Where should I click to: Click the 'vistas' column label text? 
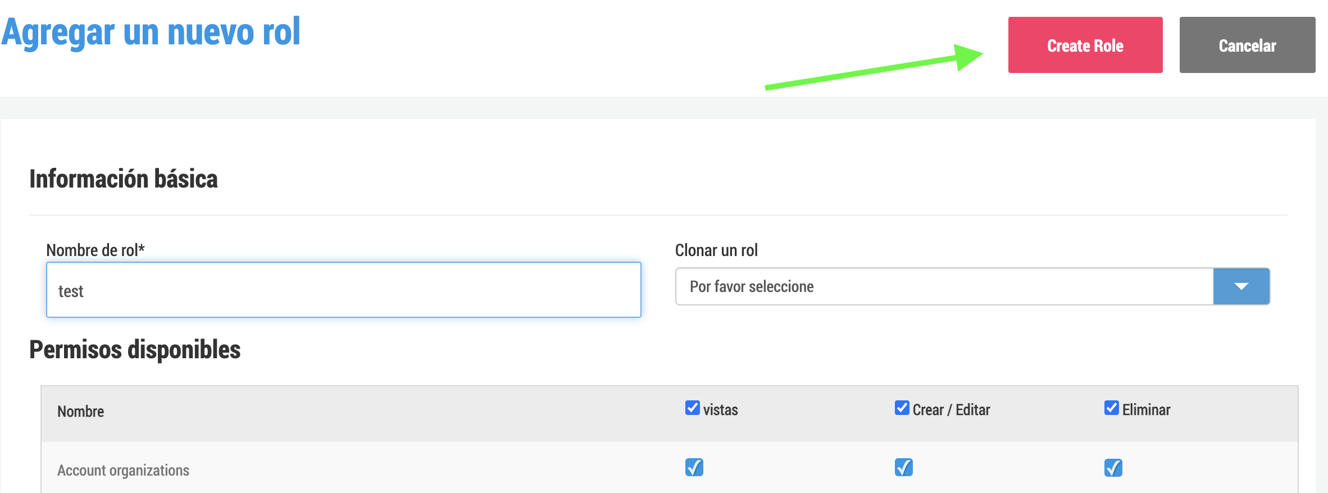(x=721, y=410)
